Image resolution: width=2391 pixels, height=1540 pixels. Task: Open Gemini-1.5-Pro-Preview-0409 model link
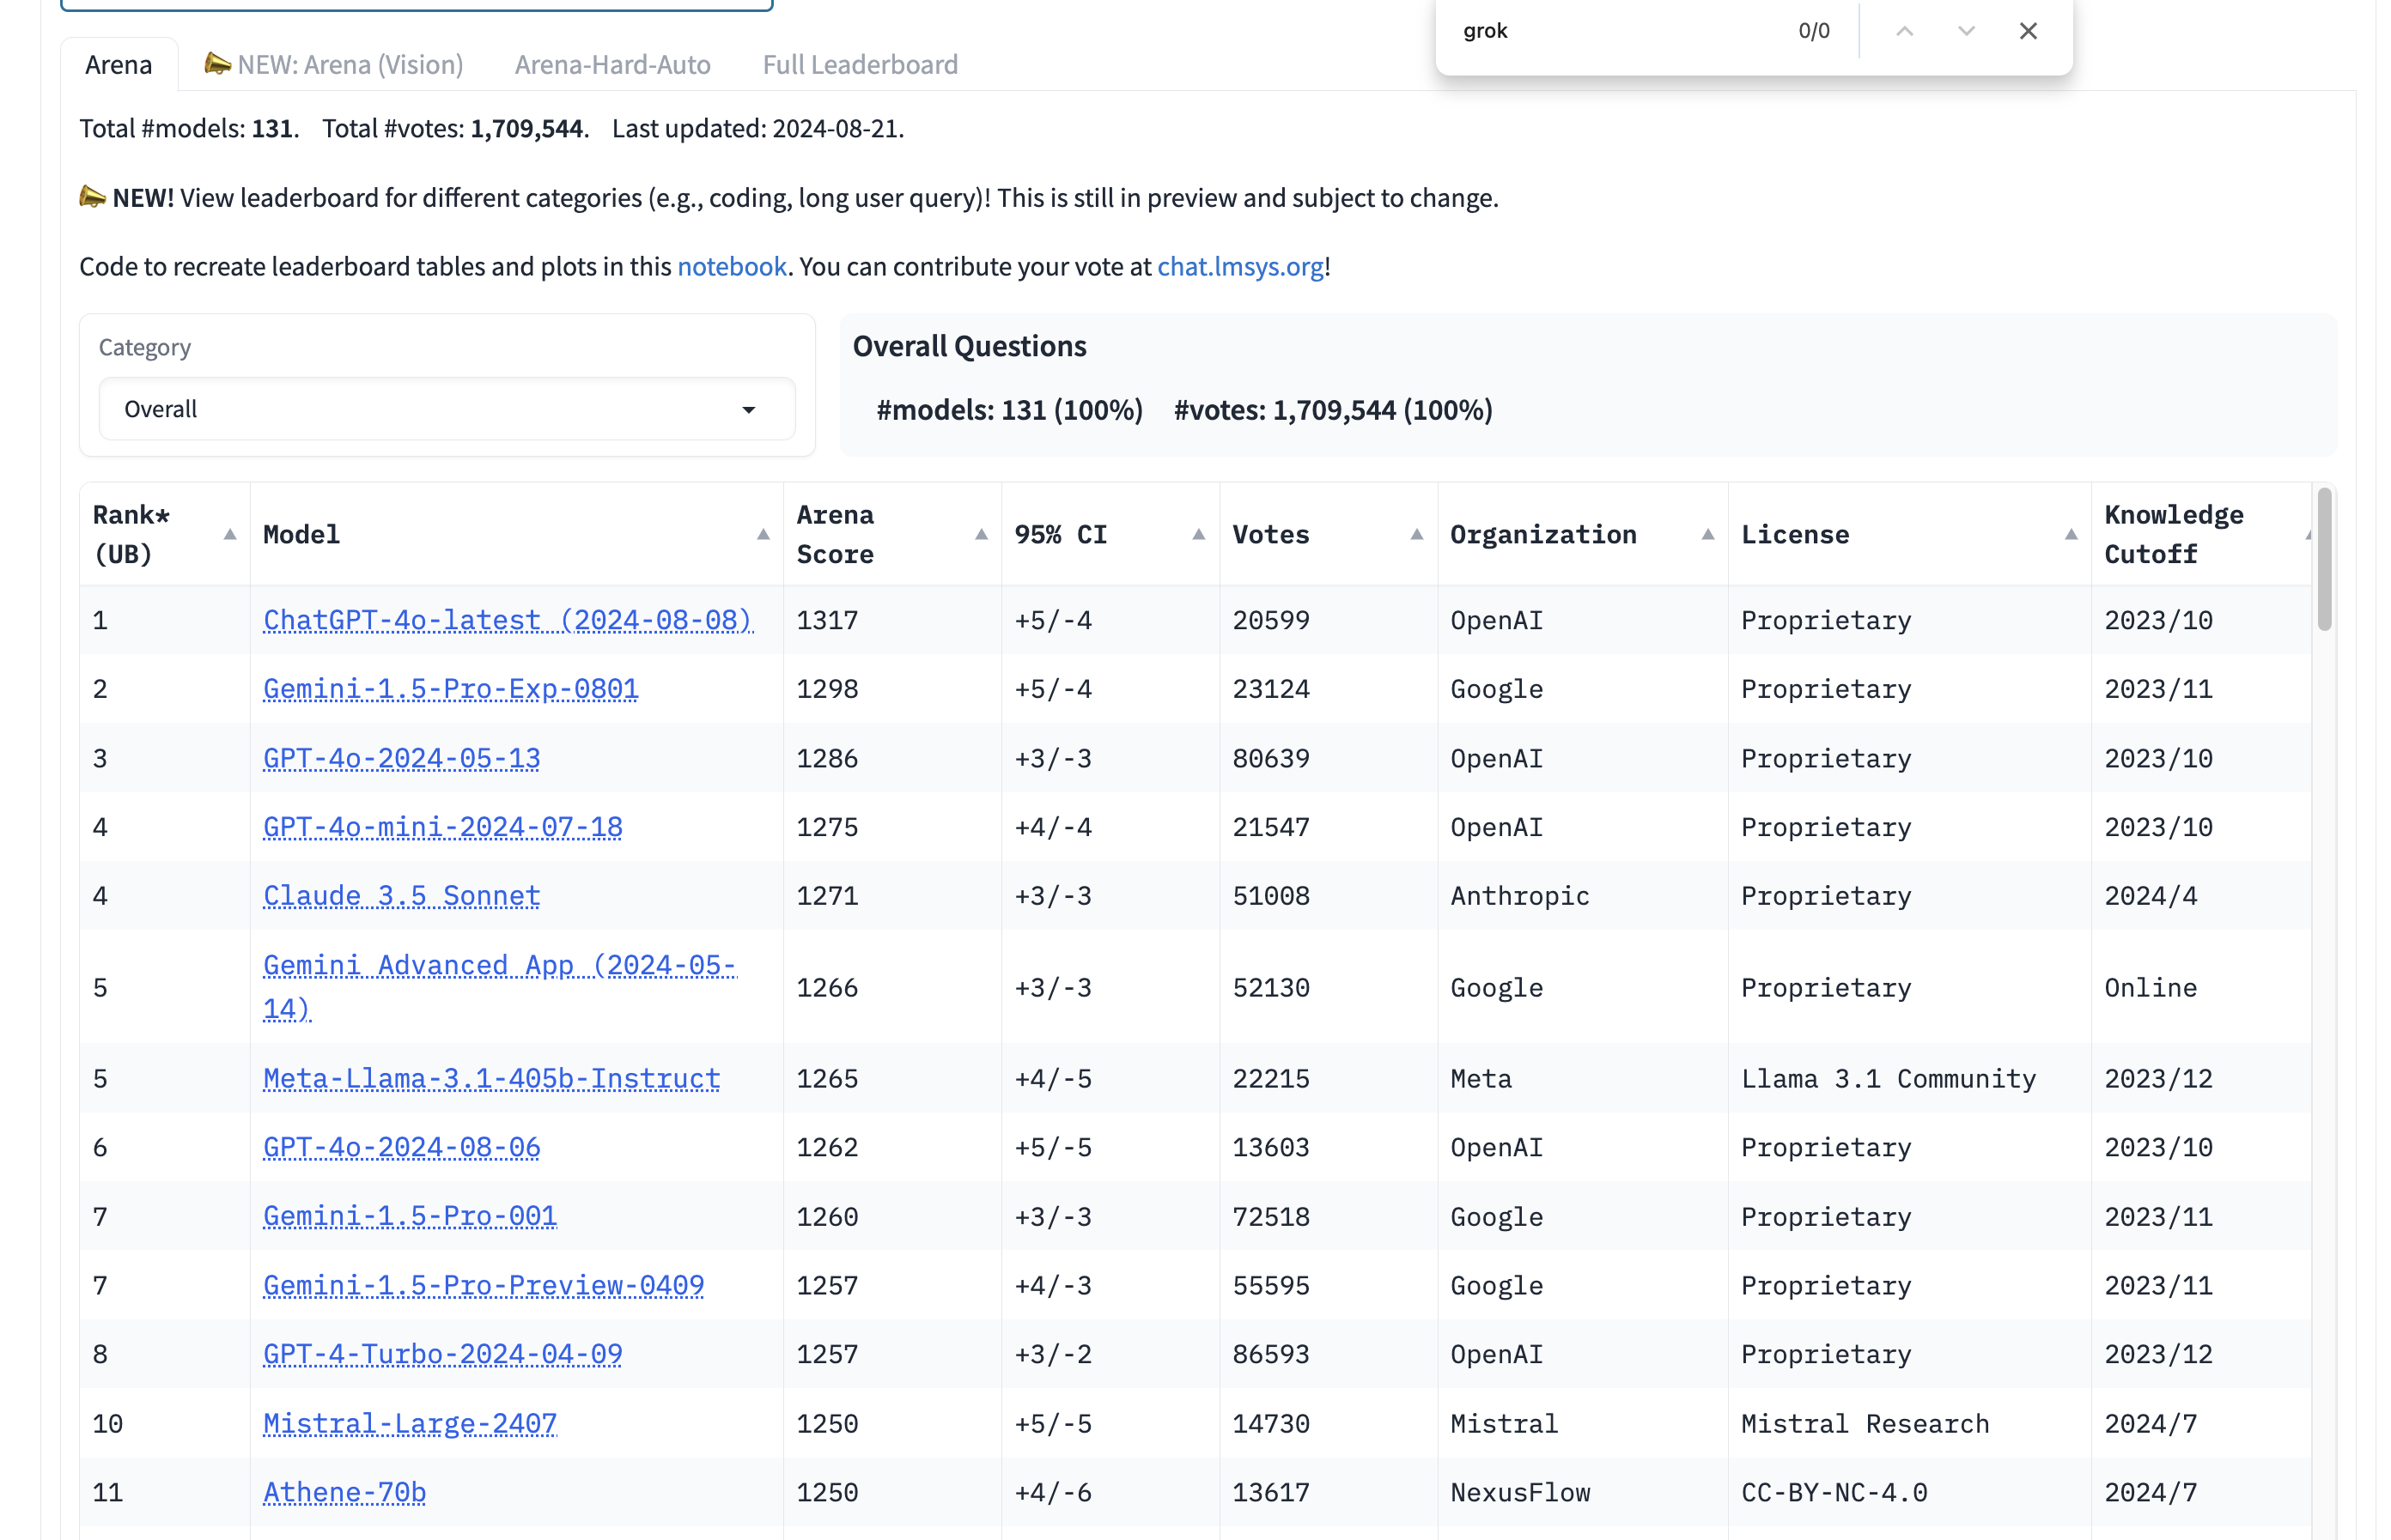484,1285
